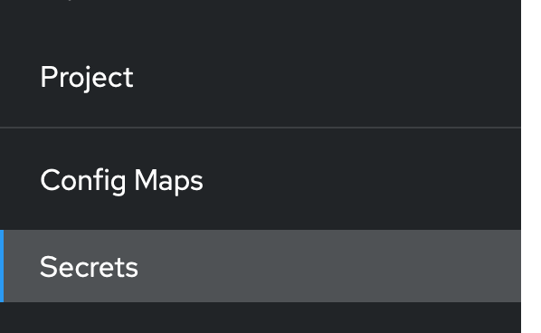Image resolution: width=541 pixels, height=333 pixels.
Task: Switch the view to Config Maps
Action: 261,180
